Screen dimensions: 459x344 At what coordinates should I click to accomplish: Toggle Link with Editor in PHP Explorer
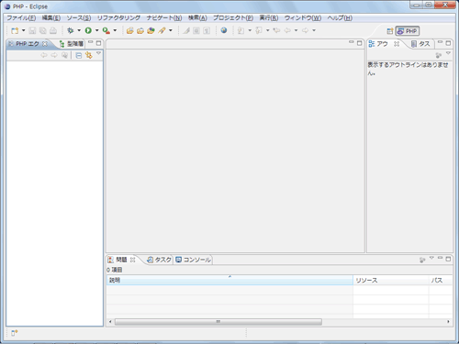(89, 55)
